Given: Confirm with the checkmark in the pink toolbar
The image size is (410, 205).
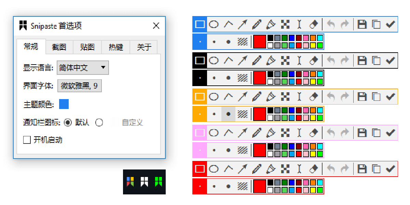Looking at the screenshot, I should [x=390, y=133].
